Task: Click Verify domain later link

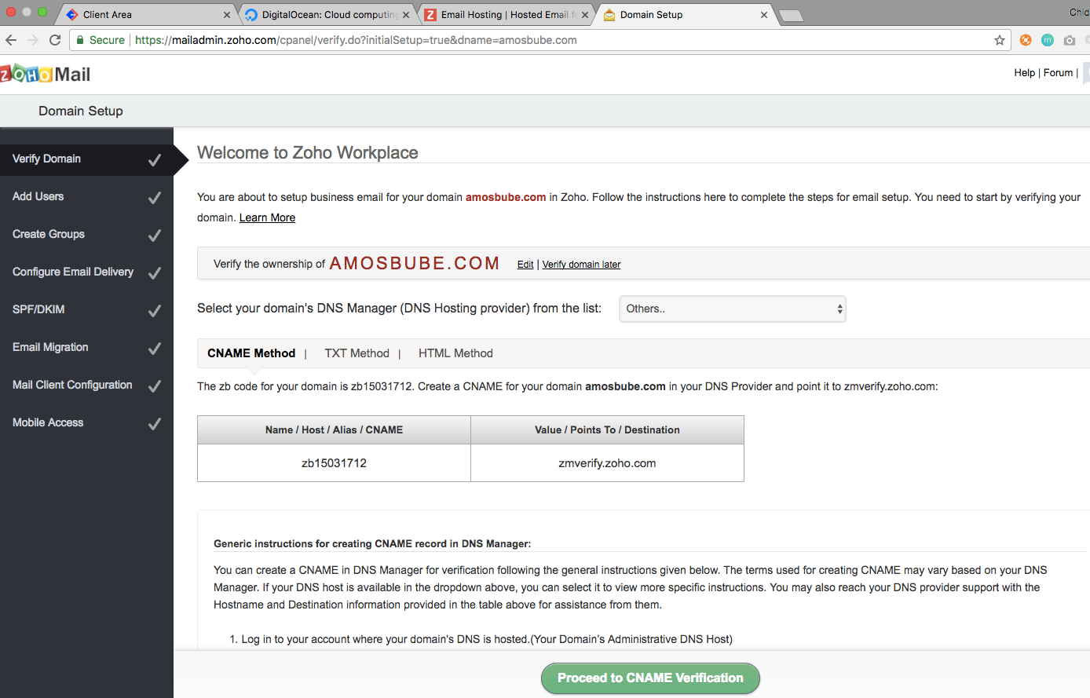Action: 581,265
